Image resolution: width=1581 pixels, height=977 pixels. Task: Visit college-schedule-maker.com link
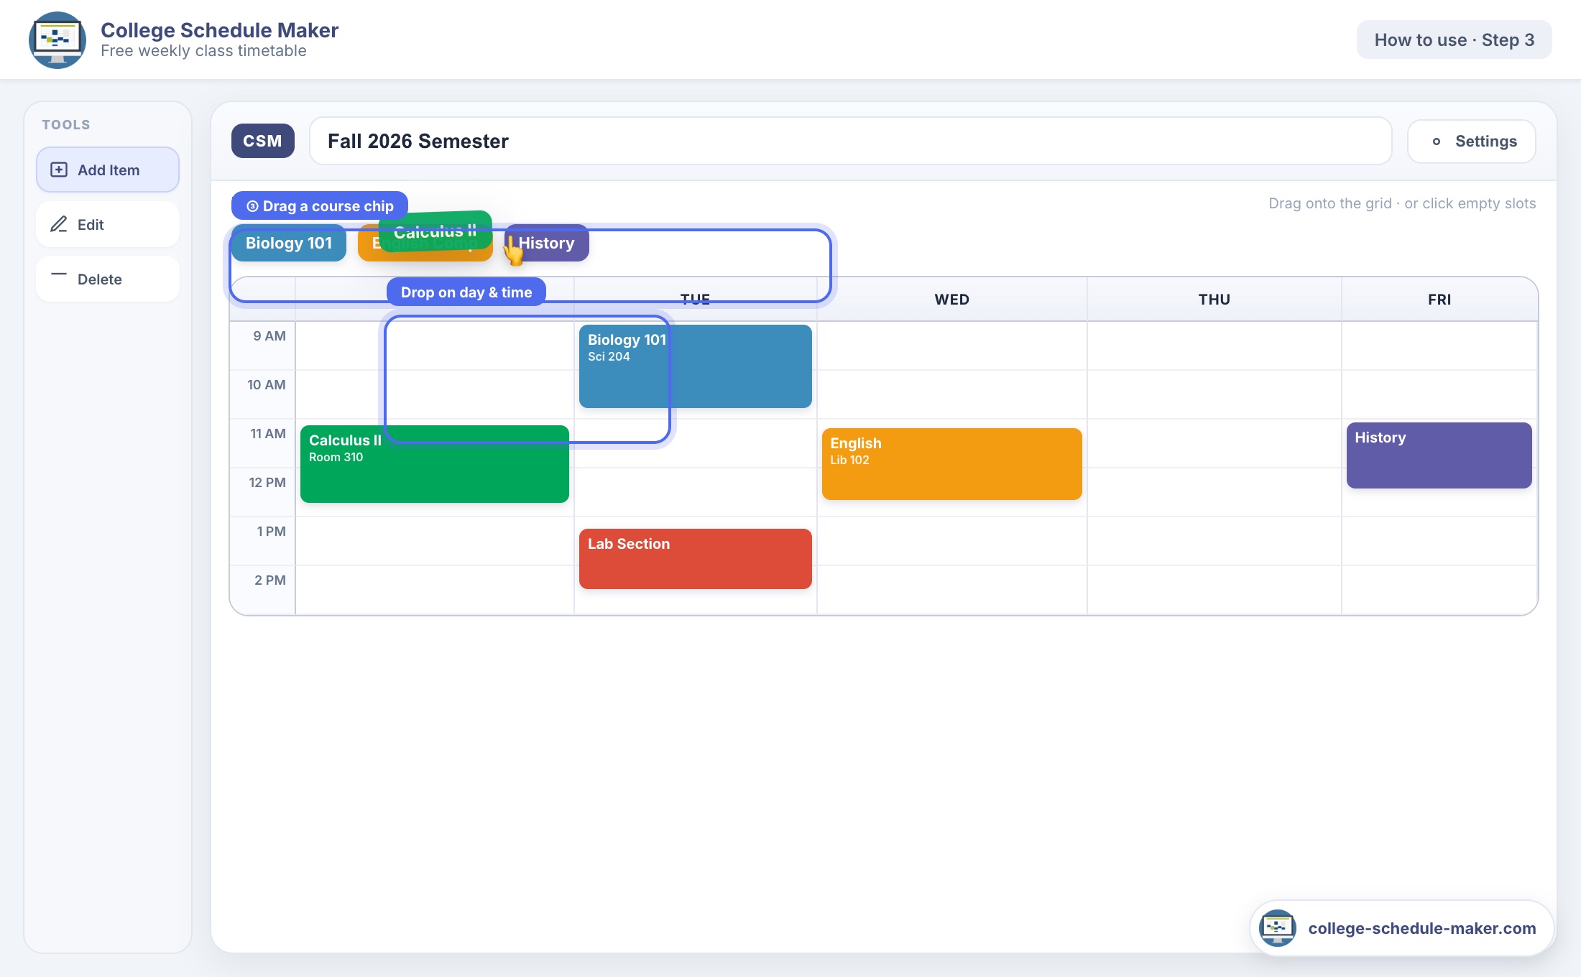pyautogui.click(x=1421, y=928)
